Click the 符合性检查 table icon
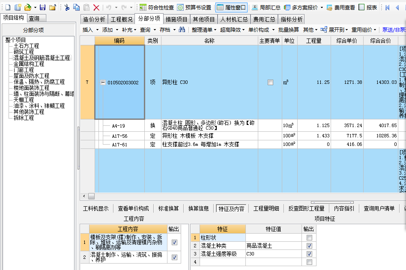The image size is (406, 270). pyautogui.click(x=143, y=8)
